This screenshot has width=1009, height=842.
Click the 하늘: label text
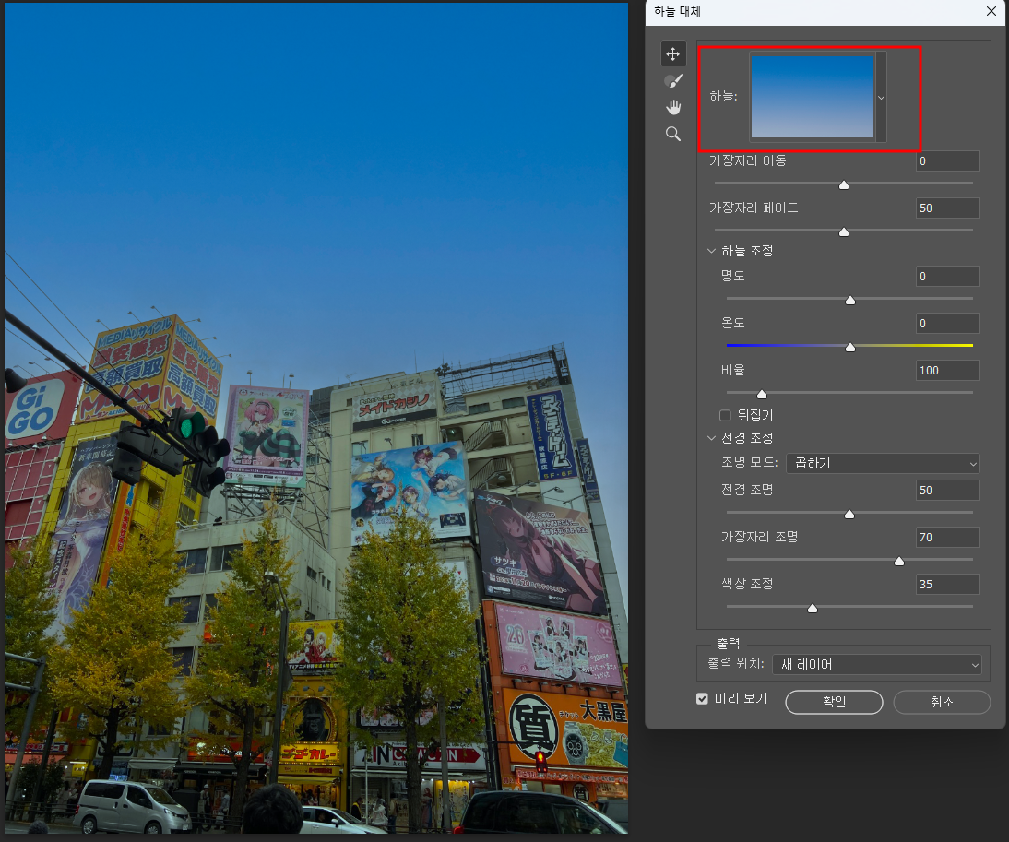click(723, 97)
